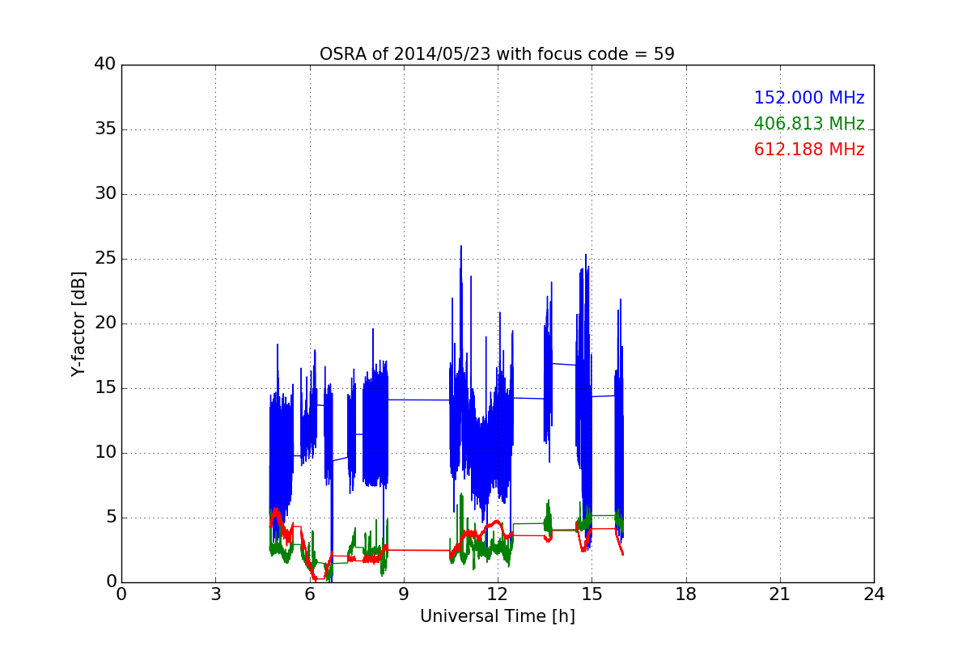Click the Y-factor [dB] axis label
This screenshot has width=971, height=647.
coord(78,323)
